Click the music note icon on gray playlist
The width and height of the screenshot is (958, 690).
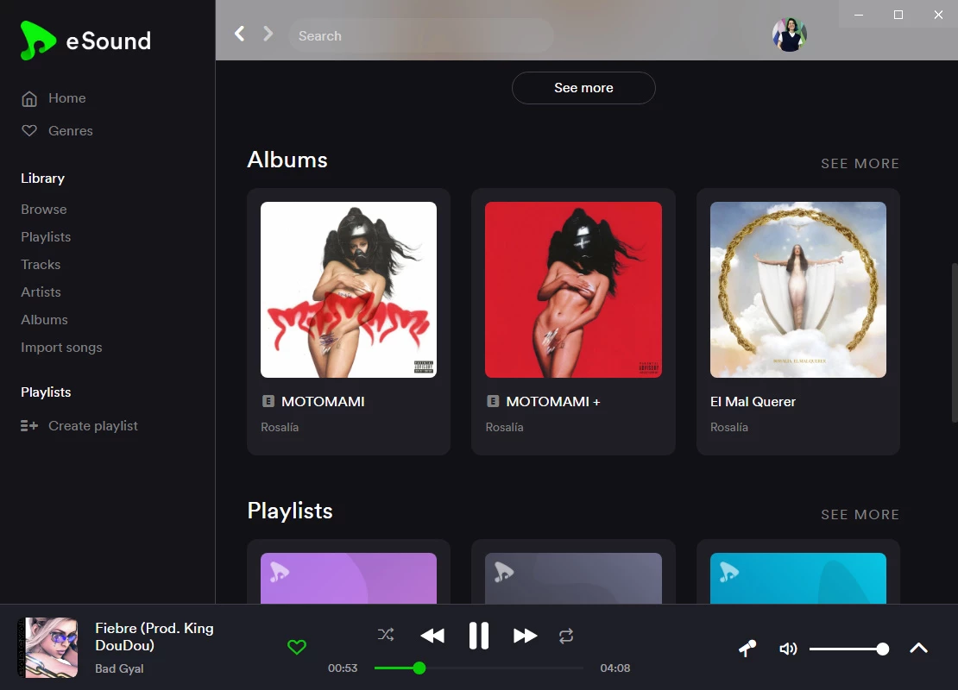504,572
